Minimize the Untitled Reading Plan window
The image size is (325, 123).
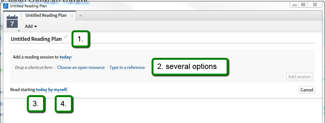pyautogui.click(x=294, y=4)
